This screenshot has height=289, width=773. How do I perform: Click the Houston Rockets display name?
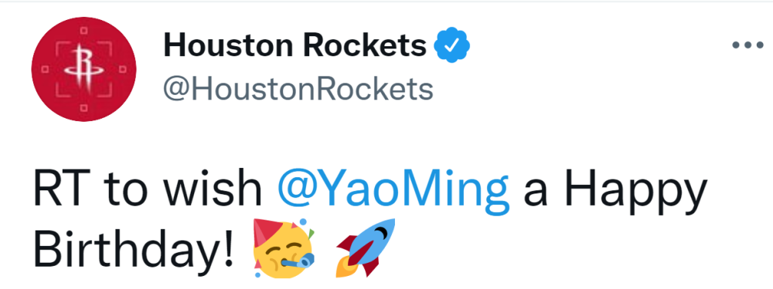click(295, 45)
